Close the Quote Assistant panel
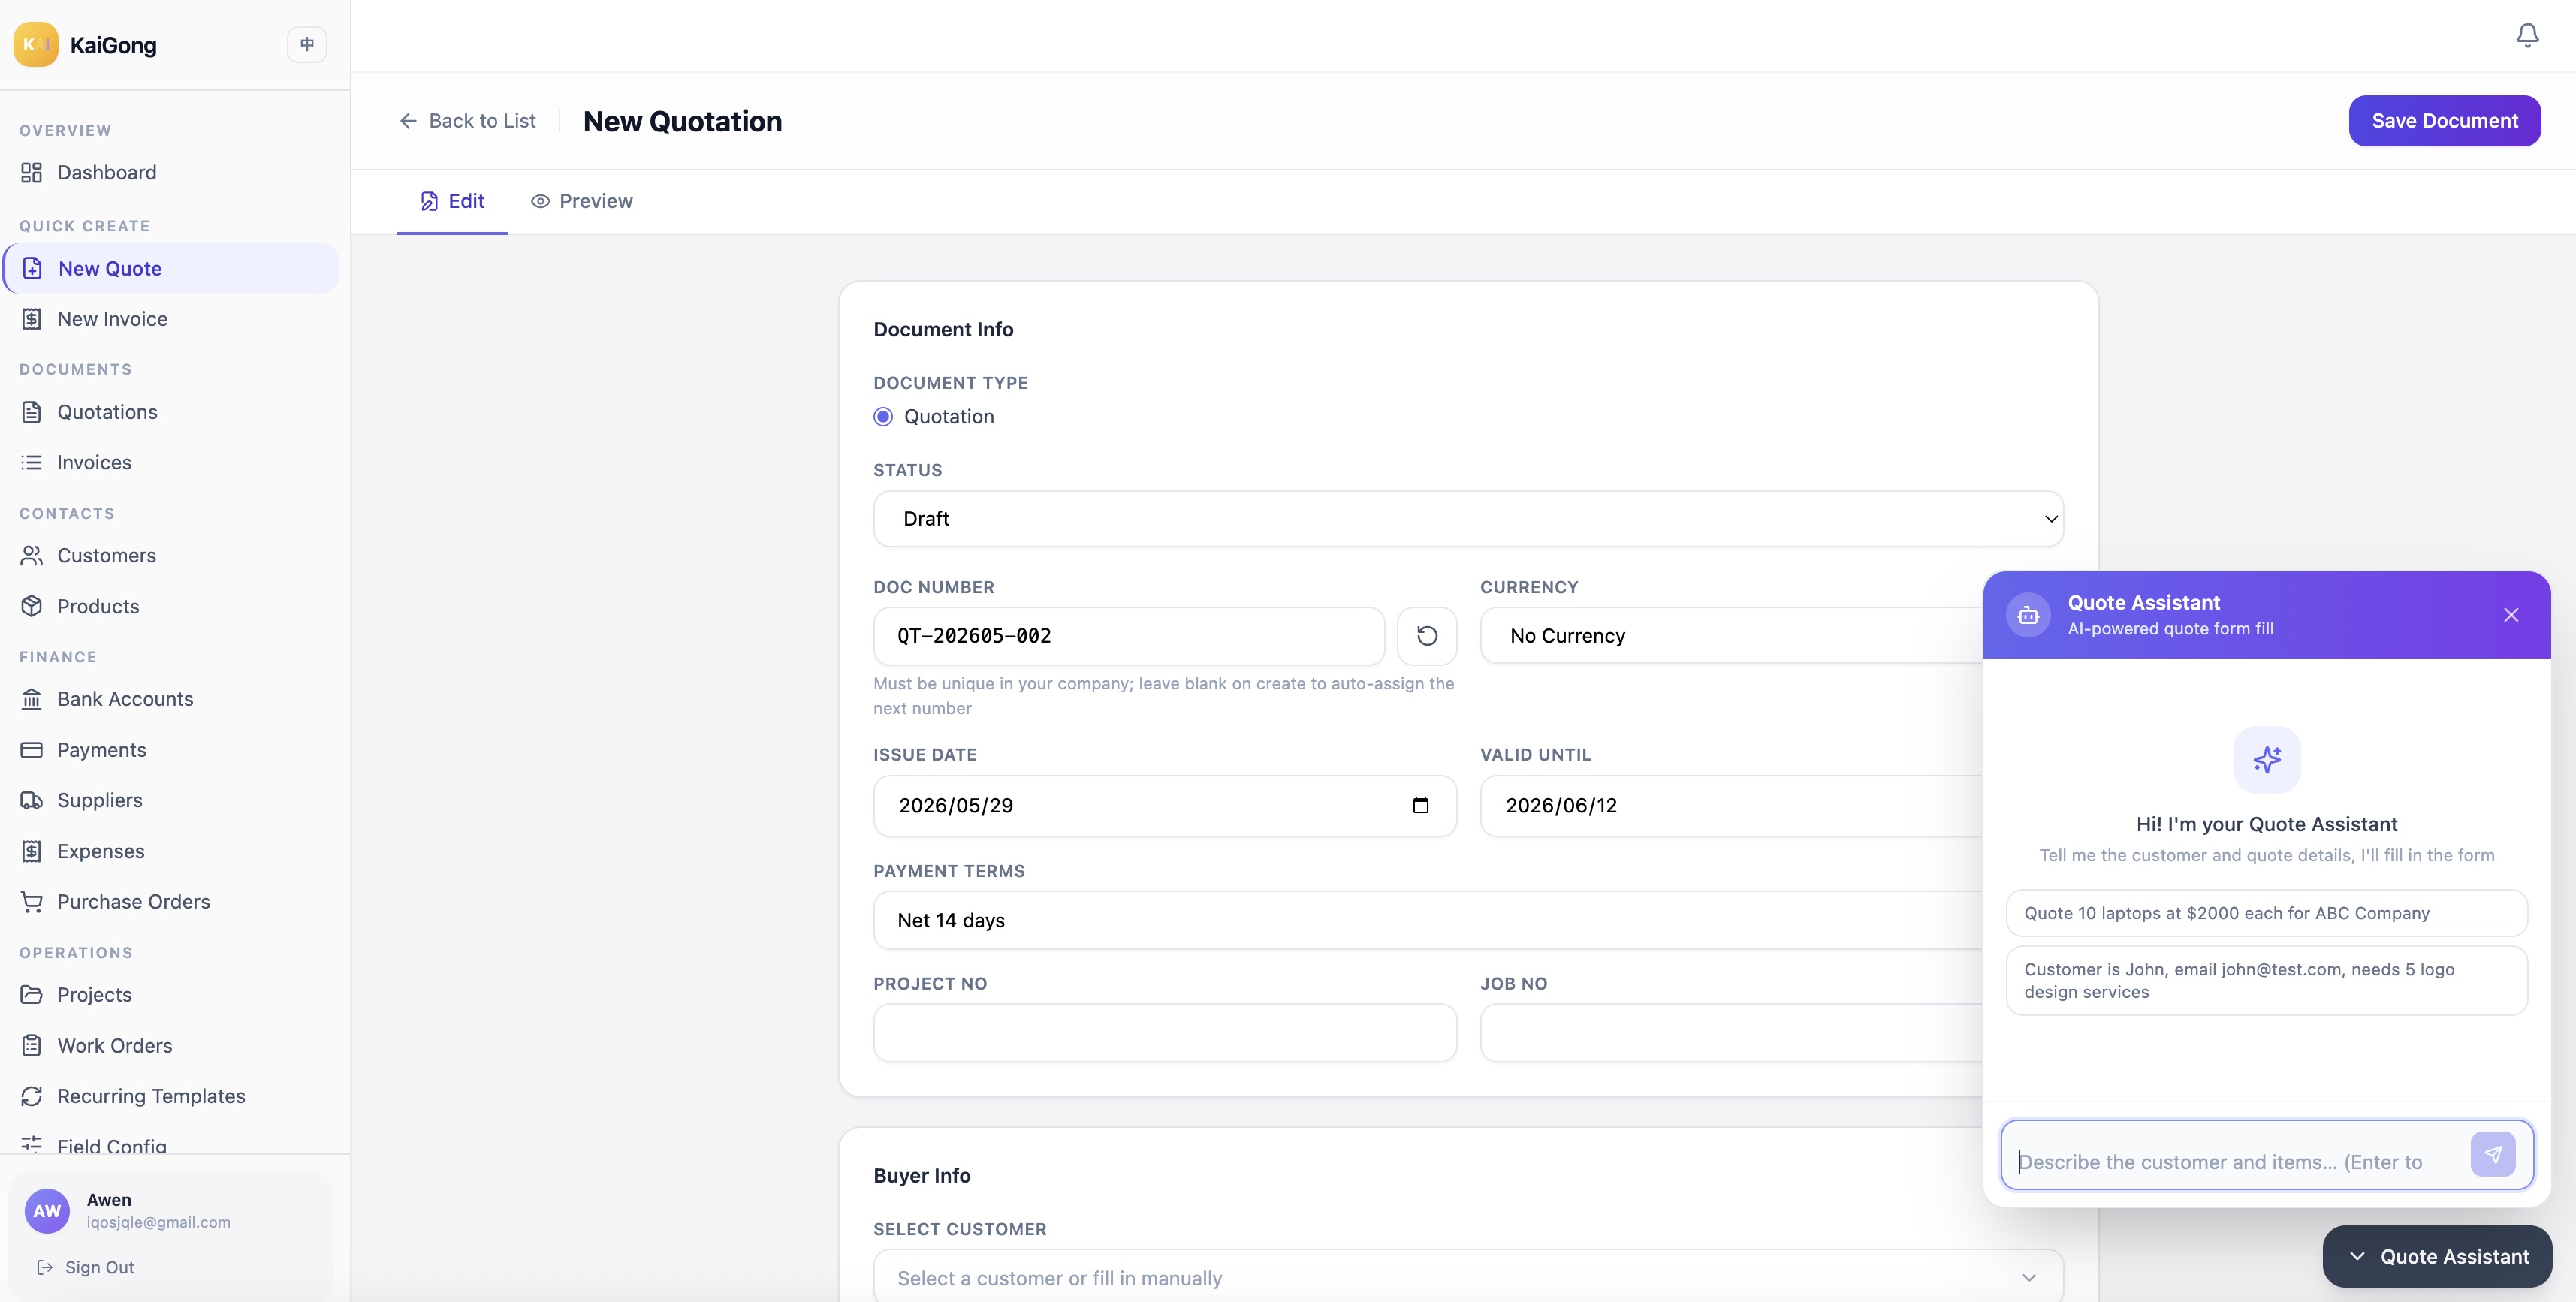 click(x=2511, y=615)
